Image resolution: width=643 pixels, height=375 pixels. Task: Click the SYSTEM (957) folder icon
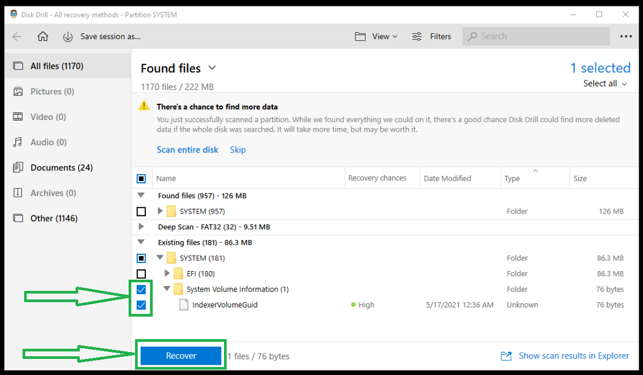[171, 212]
